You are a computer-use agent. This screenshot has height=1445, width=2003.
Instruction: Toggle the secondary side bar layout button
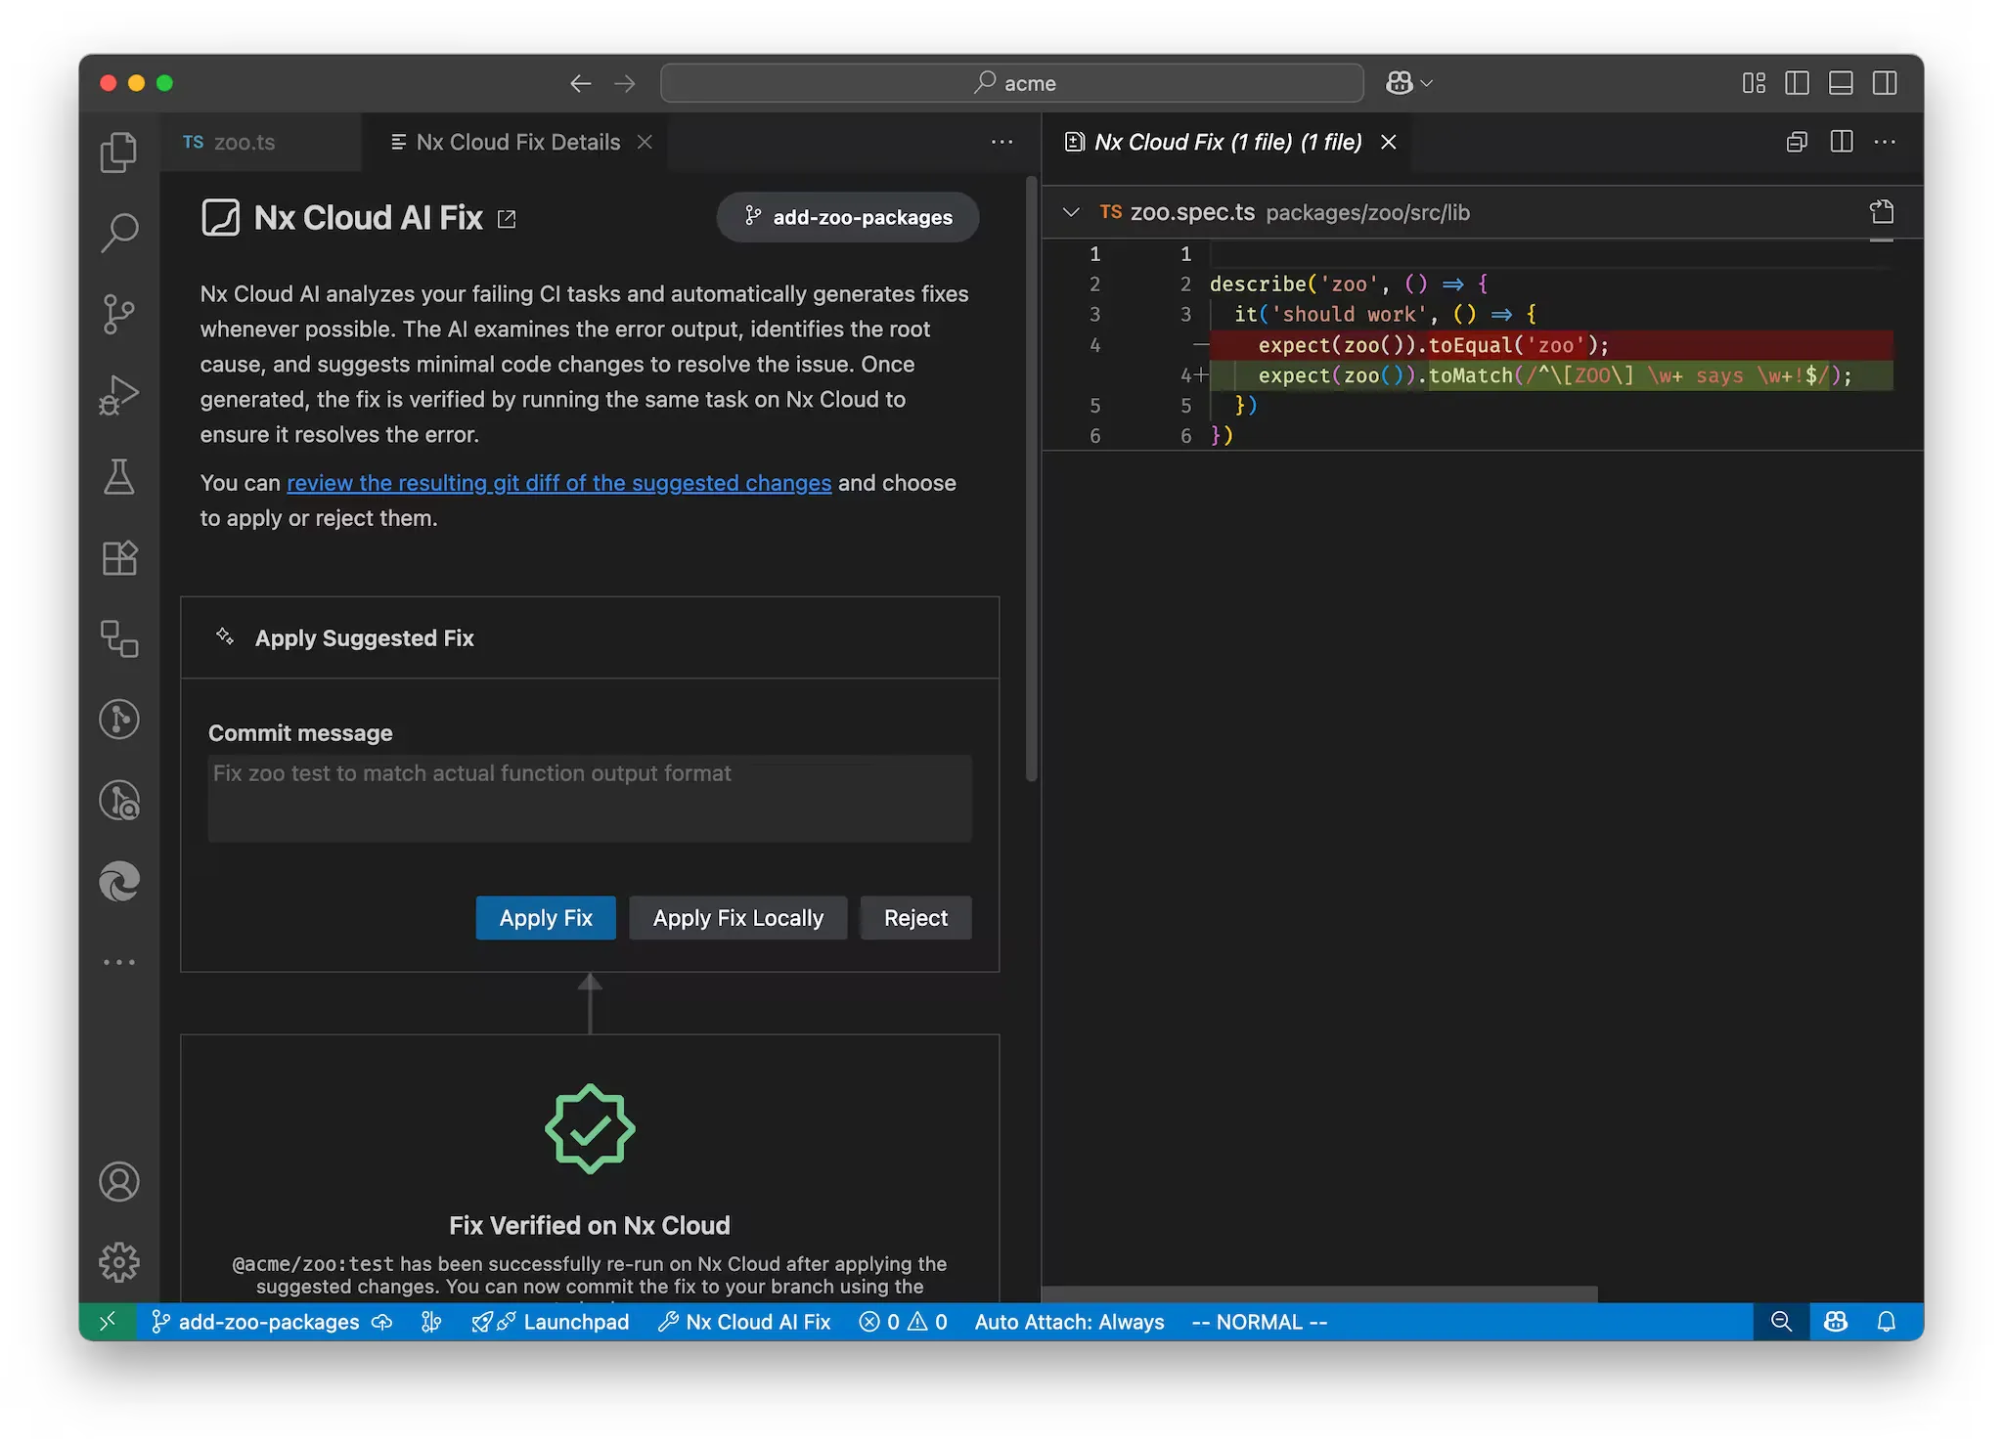coord(1885,83)
